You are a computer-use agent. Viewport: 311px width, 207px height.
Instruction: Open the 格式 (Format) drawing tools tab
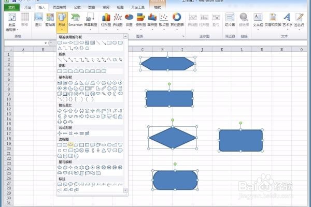coord(157,7)
